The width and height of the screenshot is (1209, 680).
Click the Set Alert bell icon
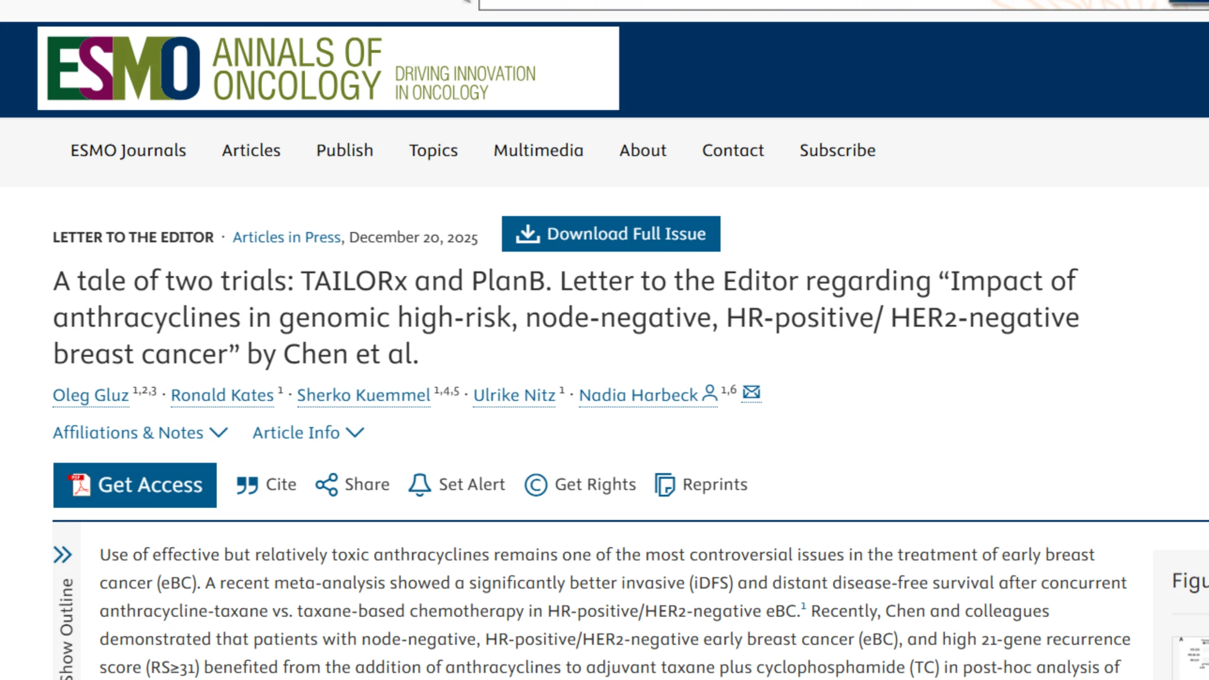pos(418,484)
